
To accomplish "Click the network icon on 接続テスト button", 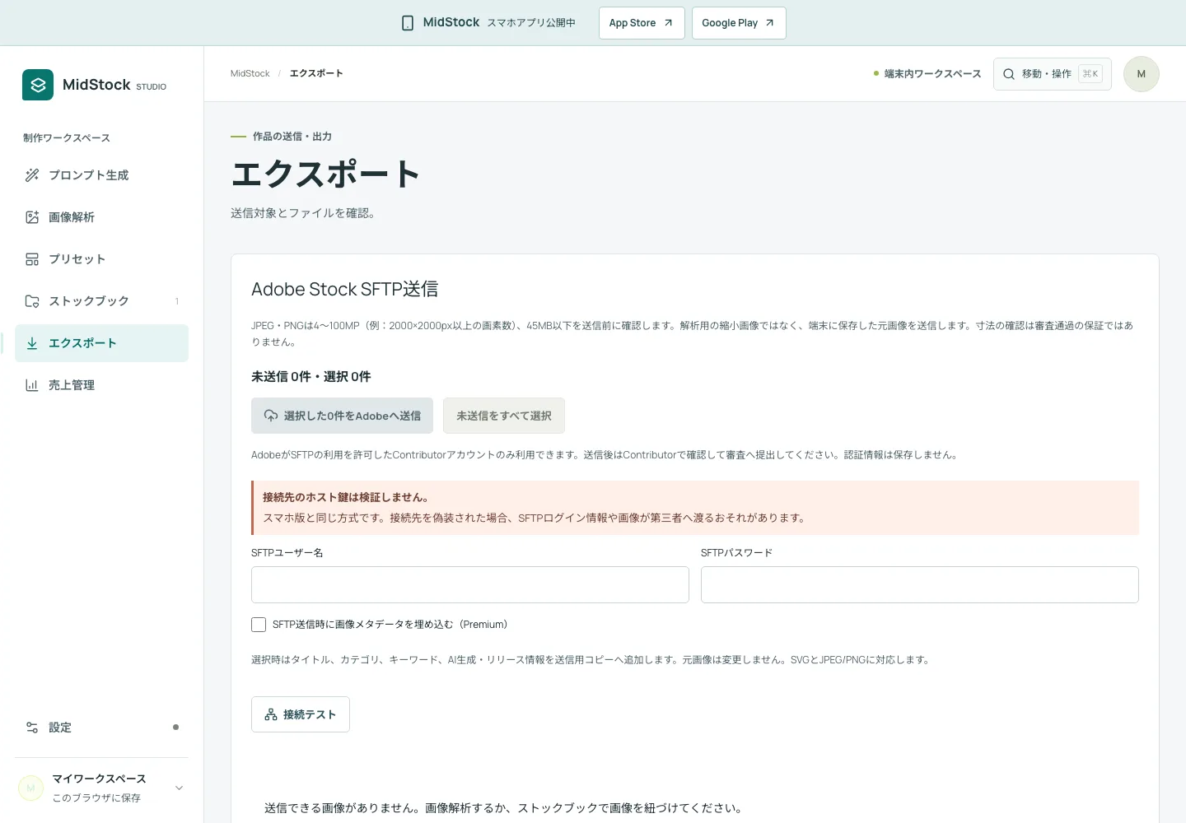I will tap(271, 714).
